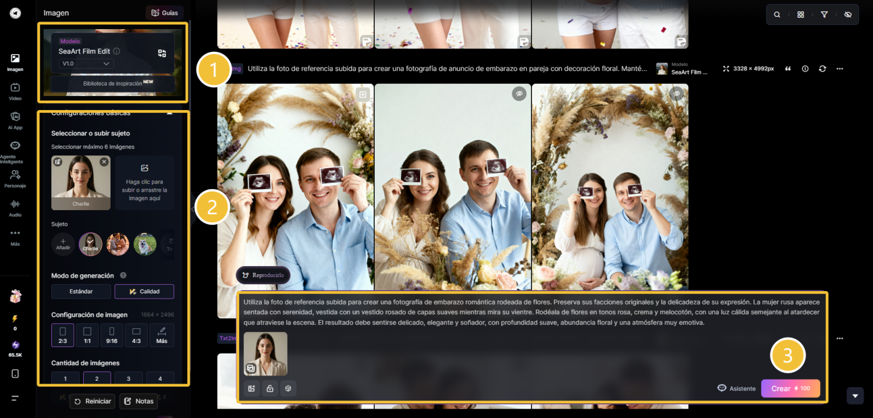Open the Guías menu
Image resolution: width=873 pixels, height=418 pixels.
pos(164,12)
